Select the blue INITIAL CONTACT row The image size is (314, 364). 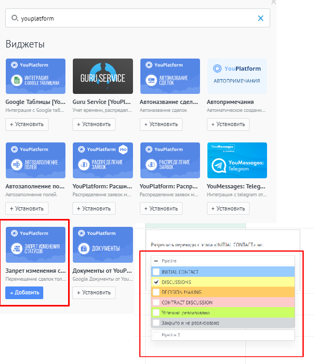[x=223, y=272]
